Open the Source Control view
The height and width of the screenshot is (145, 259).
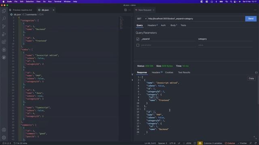pyautogui.click(x=4, y=26)
